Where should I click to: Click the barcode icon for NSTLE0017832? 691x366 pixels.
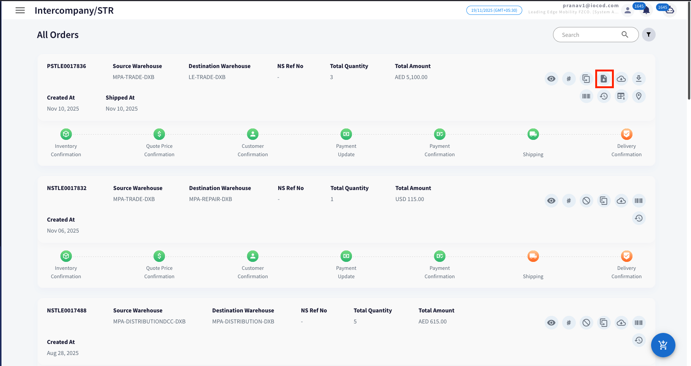coord(639,201)
